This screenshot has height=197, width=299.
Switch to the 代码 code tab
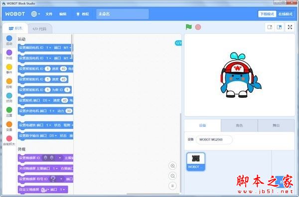coord(39,29)
